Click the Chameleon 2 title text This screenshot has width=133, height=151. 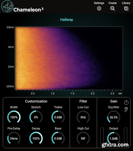pos(28,10)
